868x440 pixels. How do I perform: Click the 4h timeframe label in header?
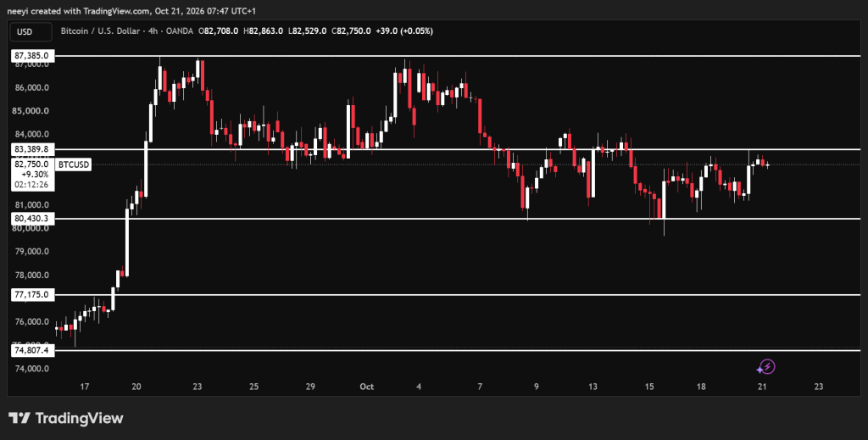tap(153, 31)
